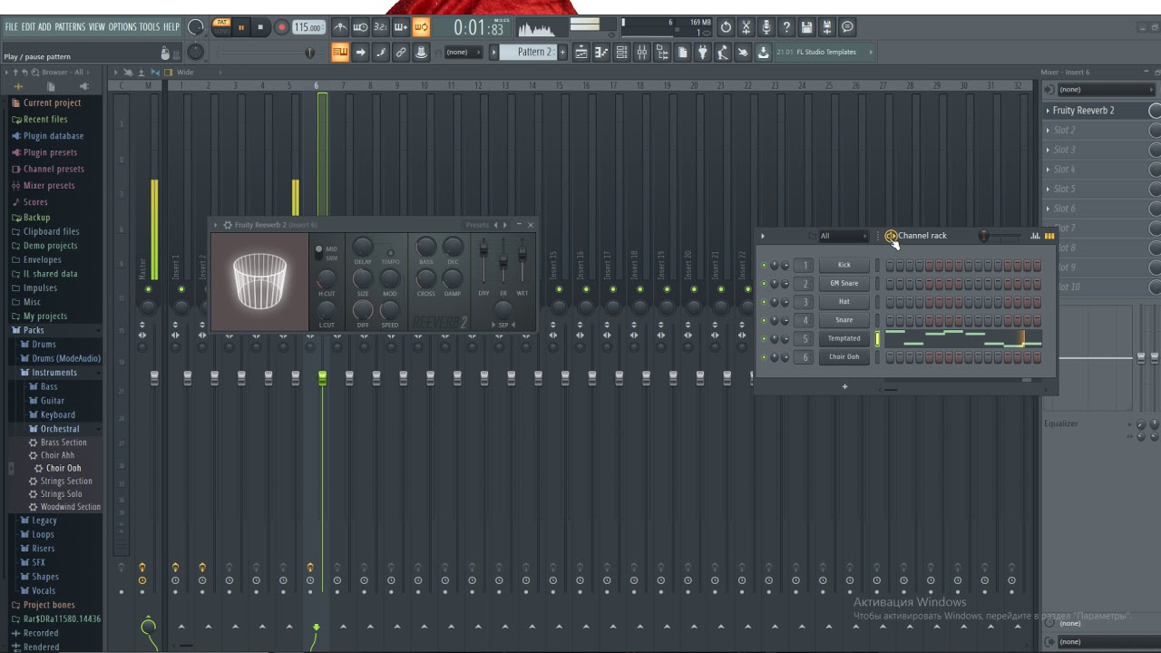Toggle typing keyboard to piano icon
The image size is (1161, 653).
tap(340, 53)
